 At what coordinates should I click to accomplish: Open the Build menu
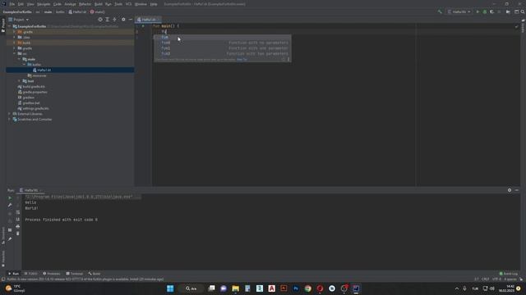pyautogui.click(x=99, y=4)
